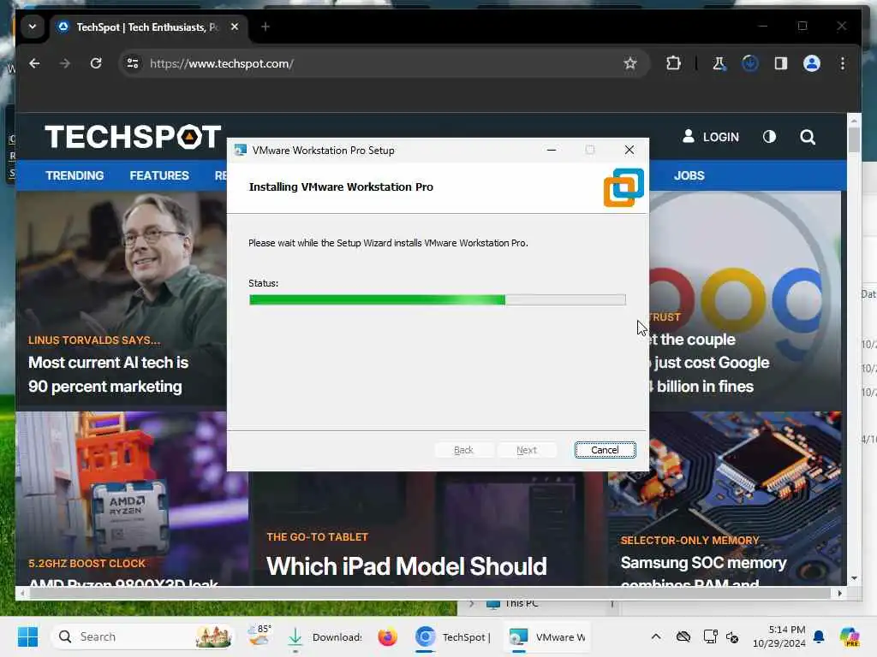Open a new Chrome tab
The height and width of the screenshot is (657, 877).
pos(265,27)
